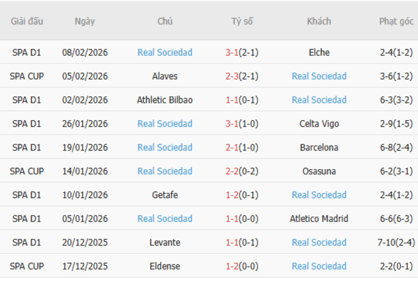Select the Athletic Bilbao team name
The image size is (418, 285).
coord(165,100)
